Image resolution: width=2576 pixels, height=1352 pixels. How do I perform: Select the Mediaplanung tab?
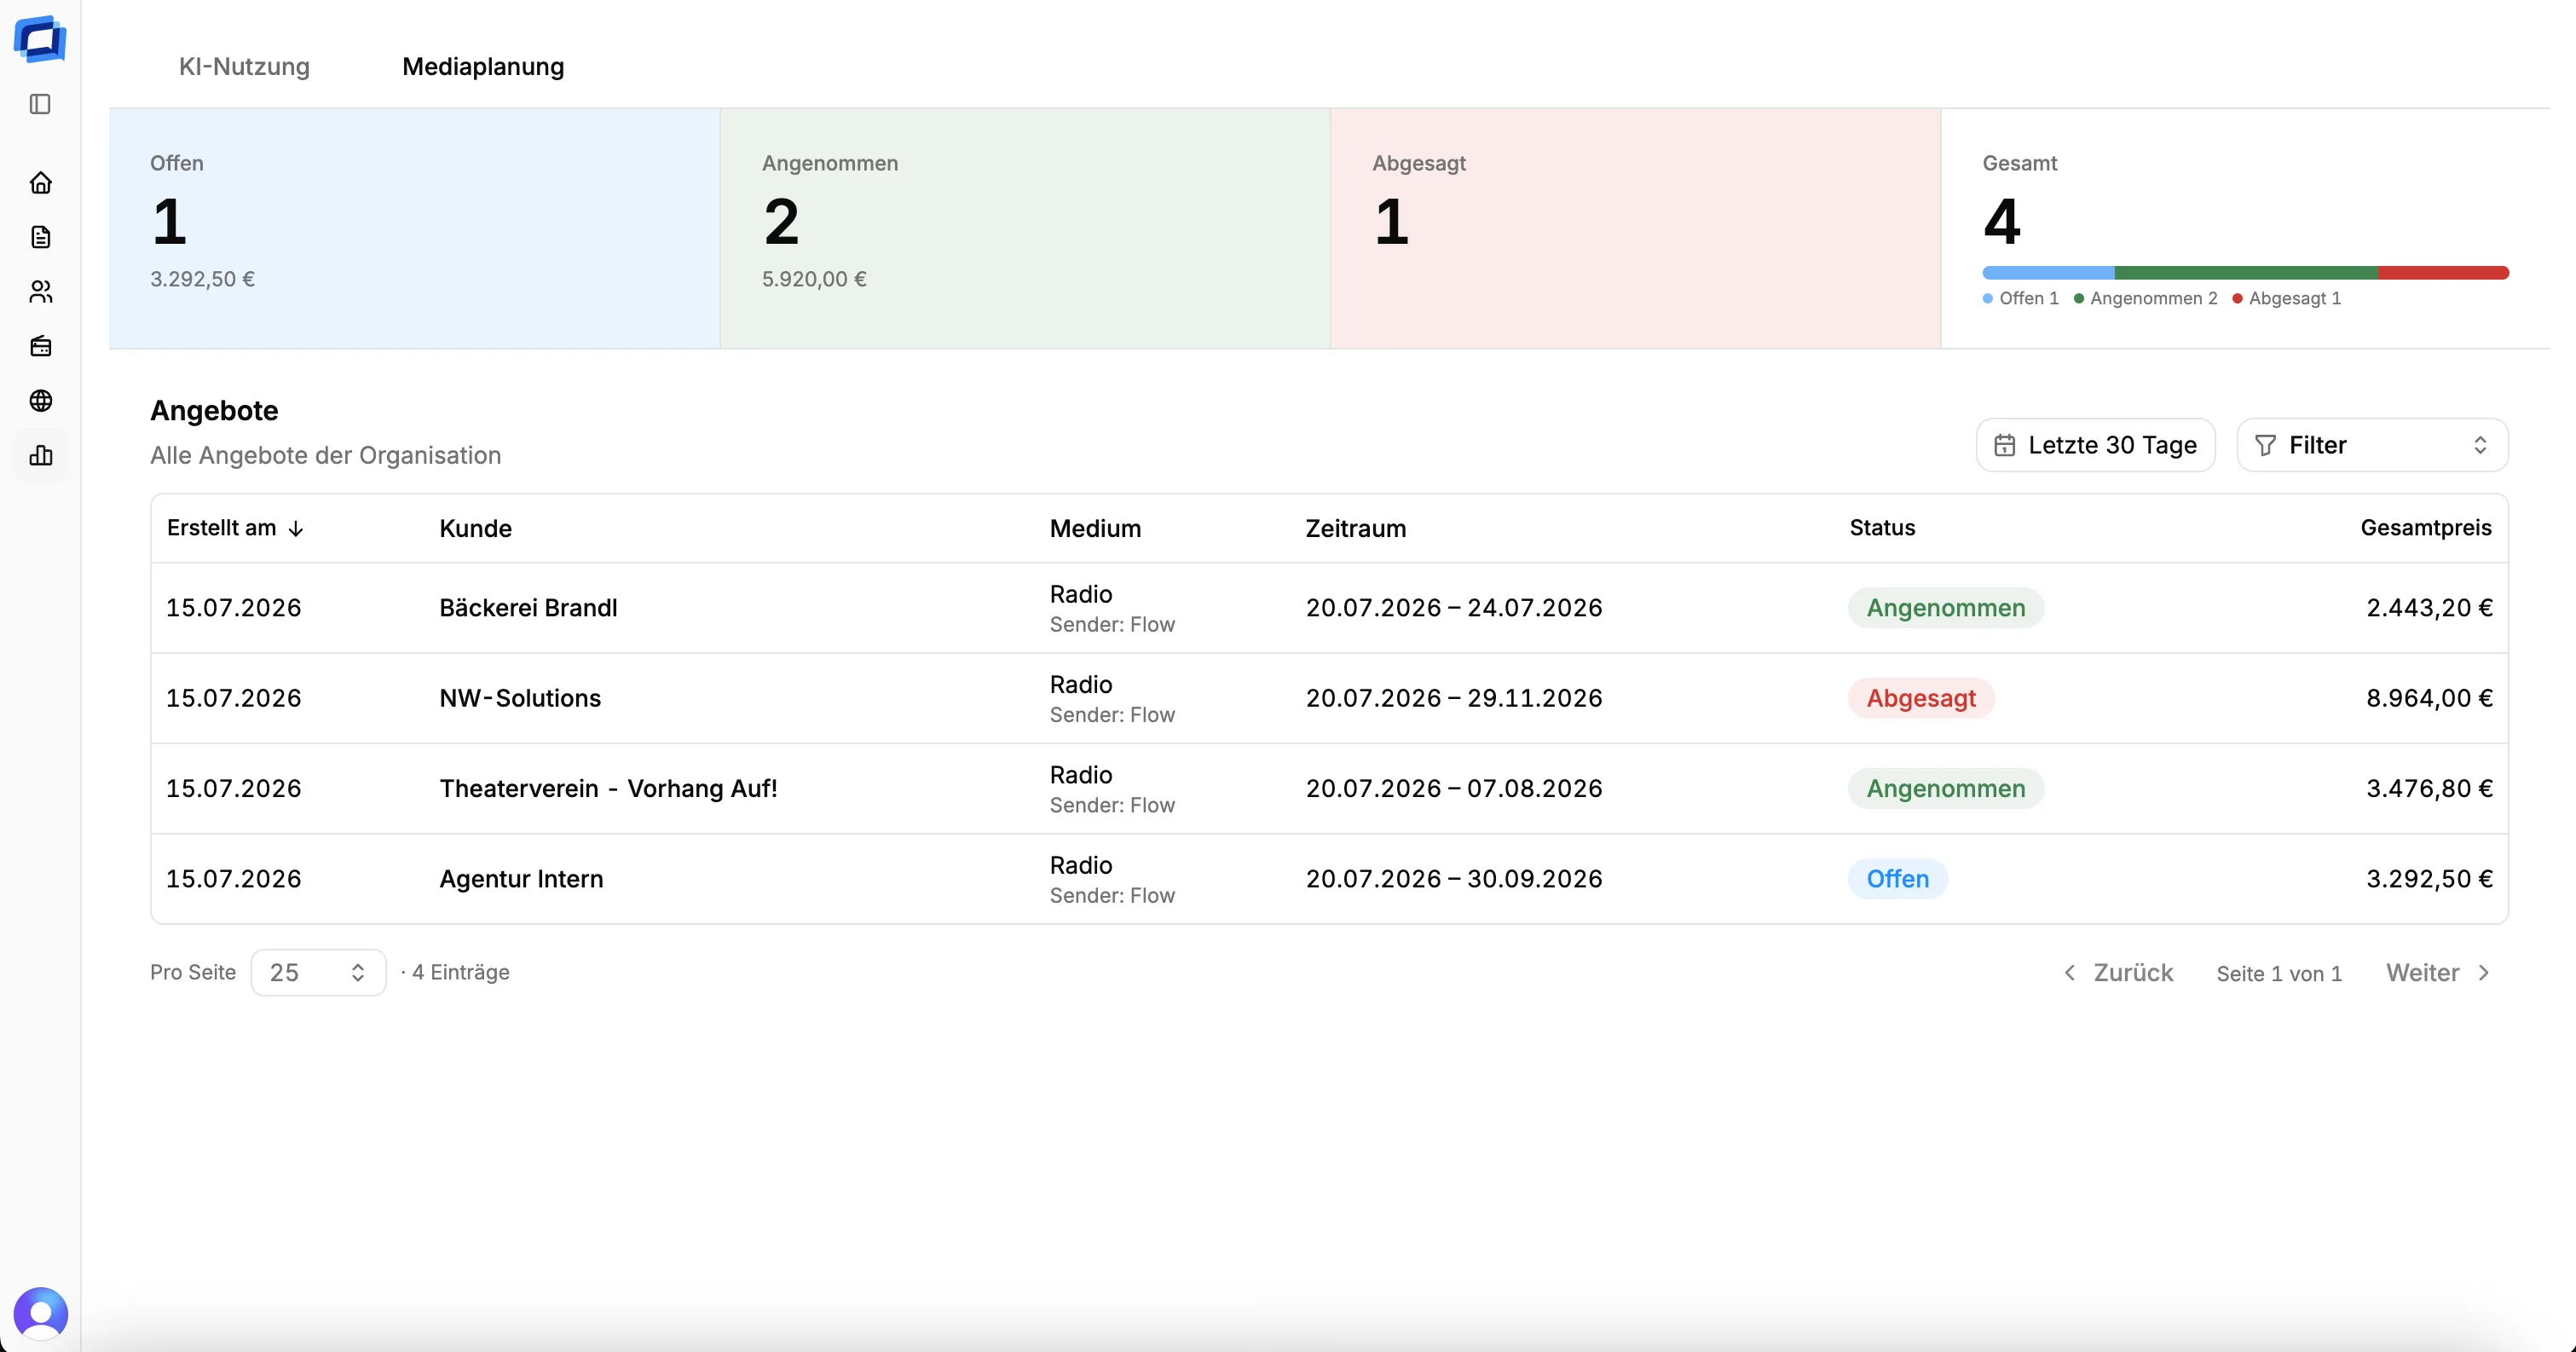[483, 66]
